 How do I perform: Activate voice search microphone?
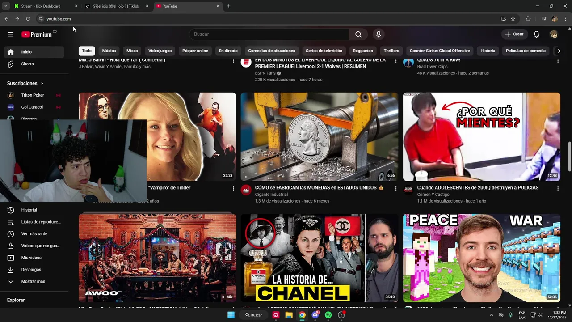point(379,34)
